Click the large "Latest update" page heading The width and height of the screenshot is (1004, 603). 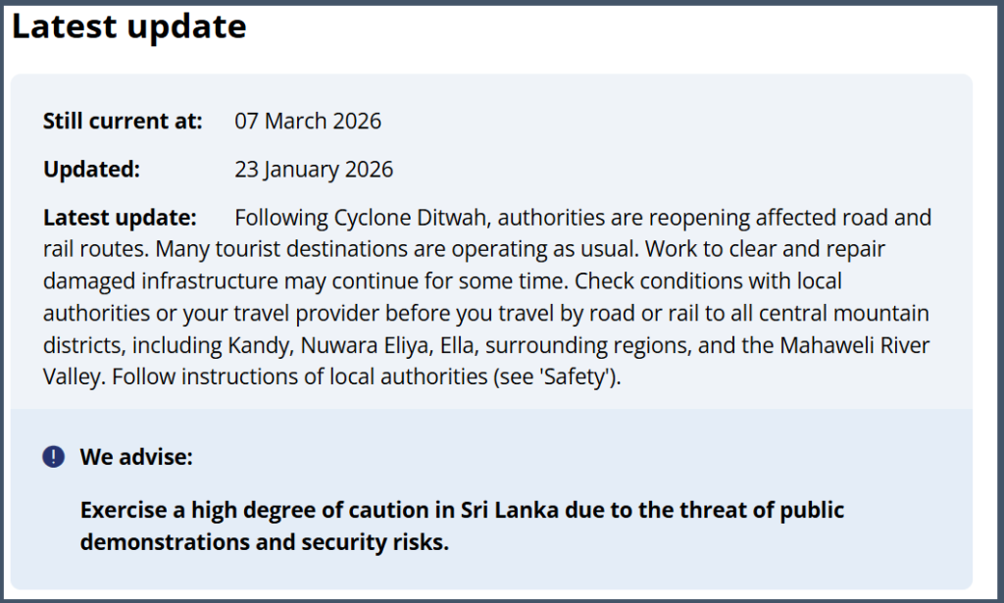tap(128, 26)
